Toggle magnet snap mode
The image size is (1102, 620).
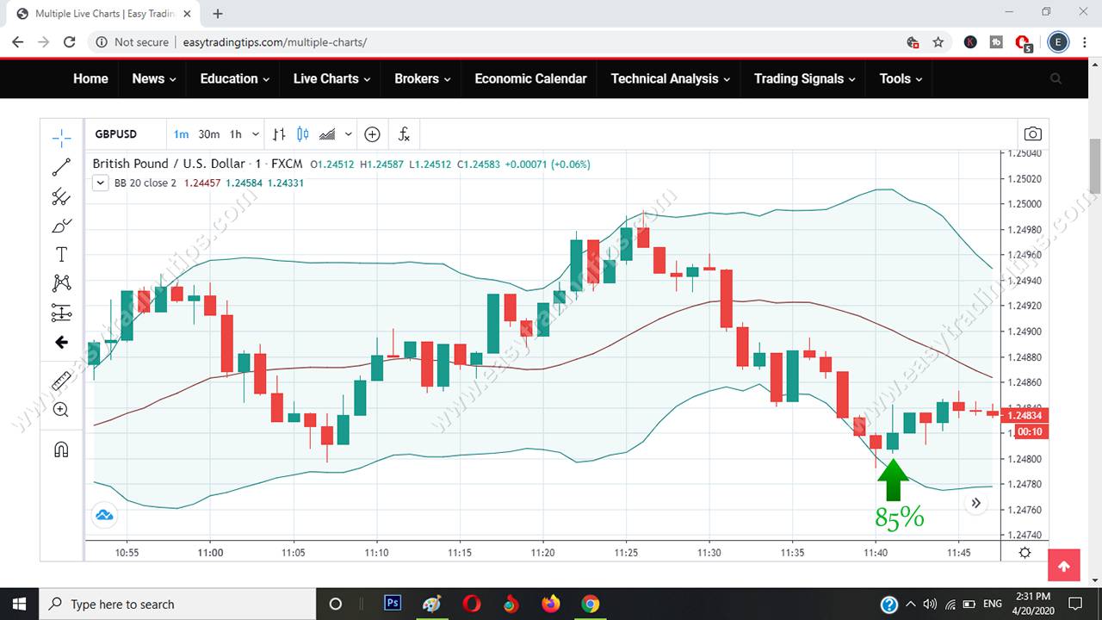click(60, 449)
